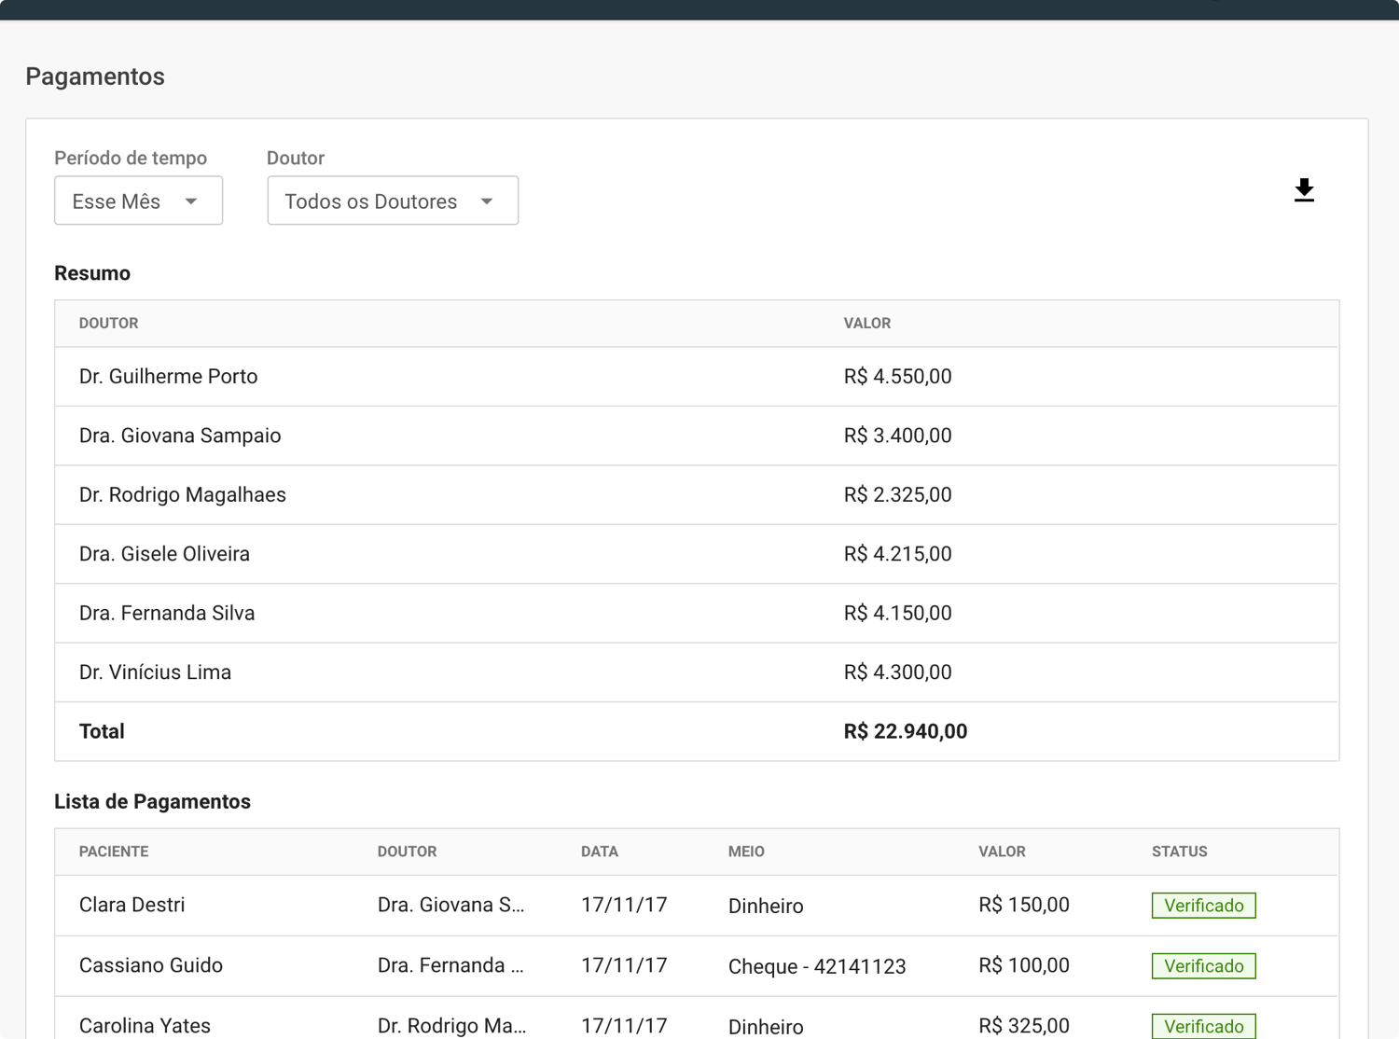1399x1039 pixels.
Task: Click Verificado badge for Cassiano Guido
Action: 1203,966
